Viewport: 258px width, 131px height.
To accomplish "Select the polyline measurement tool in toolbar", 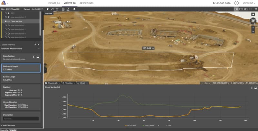I will point(53,9).
